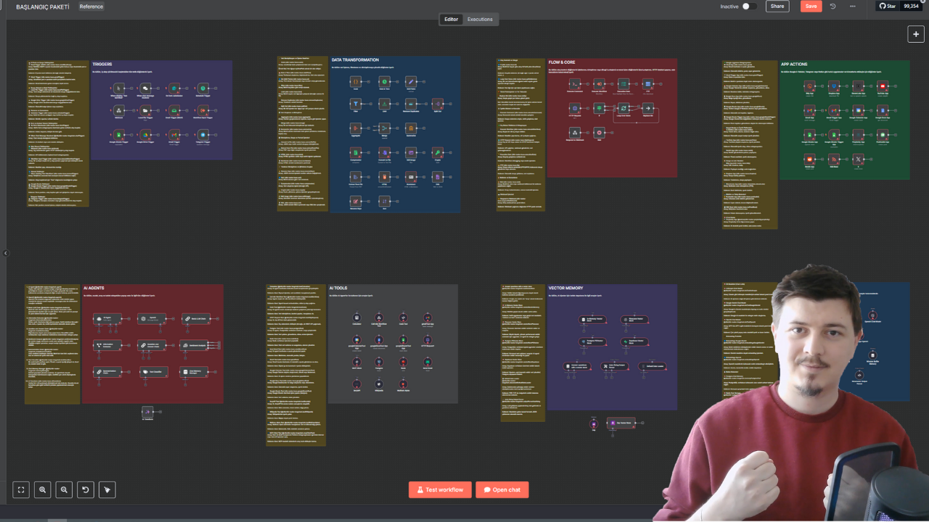Click the add node plus button

[x=915, y=34]
